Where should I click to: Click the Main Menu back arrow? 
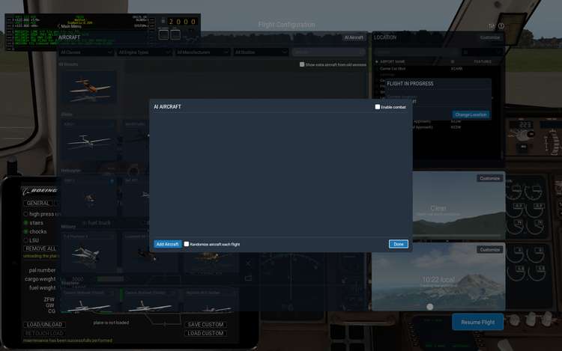click(x=58, y=26)
